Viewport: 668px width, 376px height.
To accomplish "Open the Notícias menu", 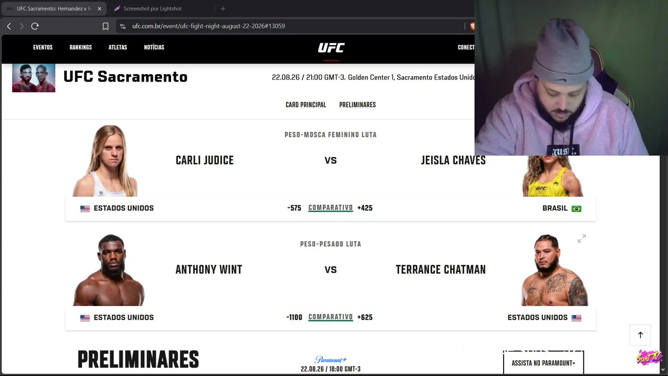I will (x=154, y=48).
